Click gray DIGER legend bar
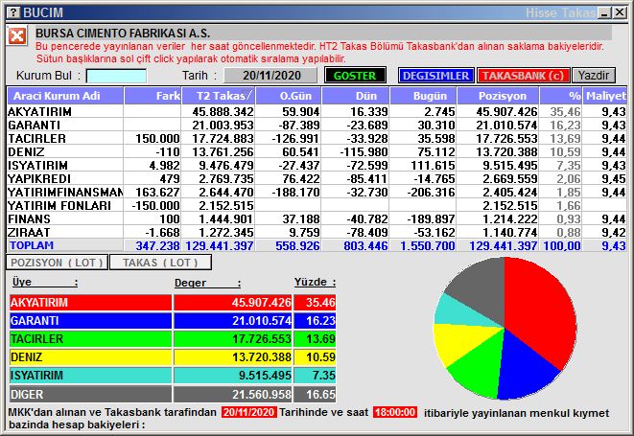Image resolution: width=634 pixels, height=436 pixels. coord(90,394)
